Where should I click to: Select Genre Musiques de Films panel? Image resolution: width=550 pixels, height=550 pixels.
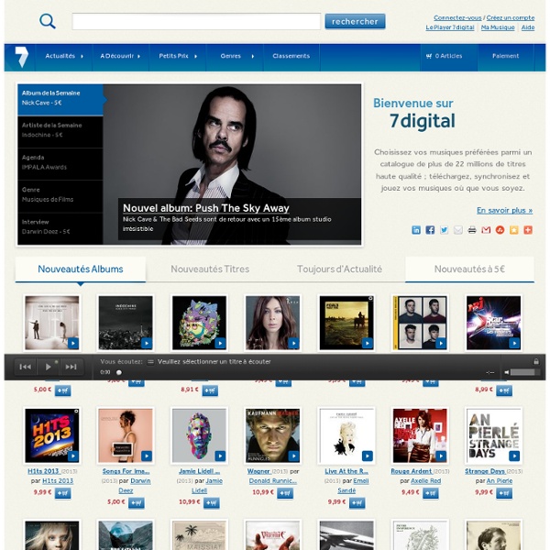(x=60, y=196)
